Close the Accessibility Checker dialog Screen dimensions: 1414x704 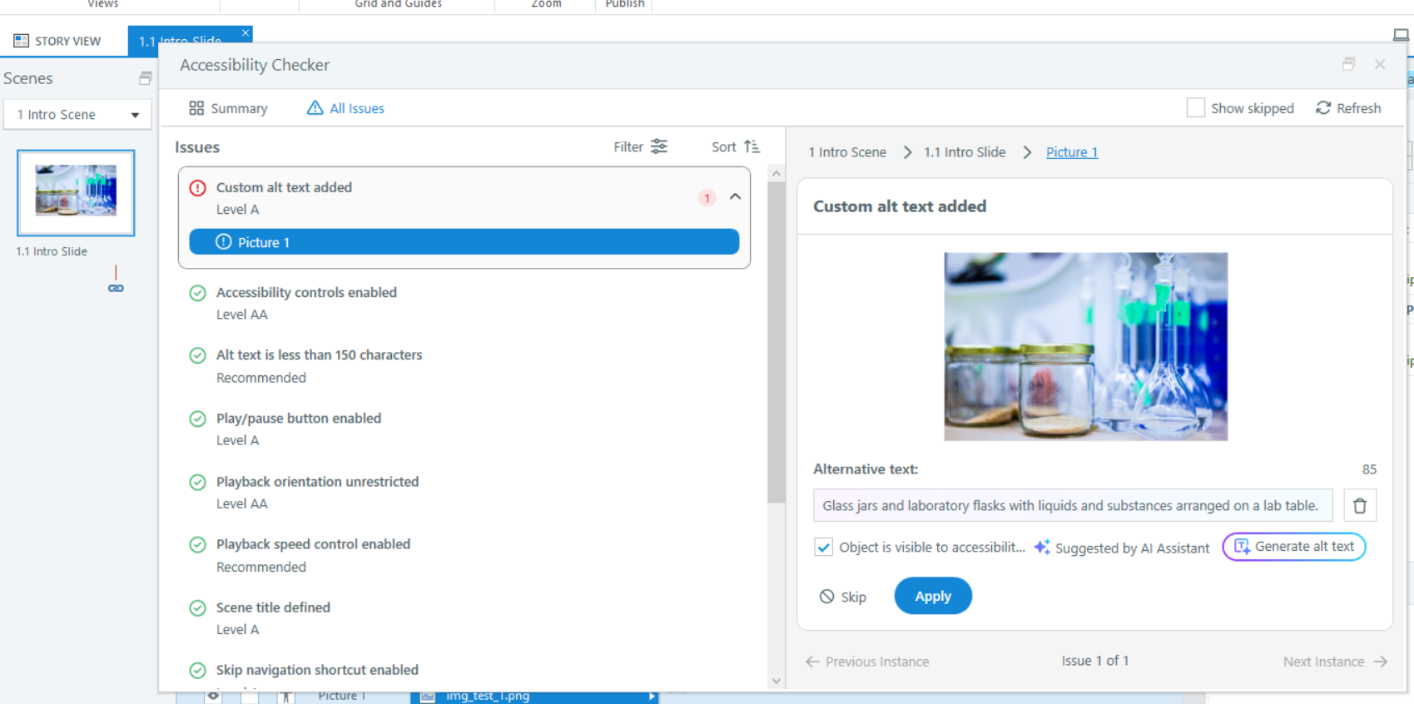point(1380,64)
